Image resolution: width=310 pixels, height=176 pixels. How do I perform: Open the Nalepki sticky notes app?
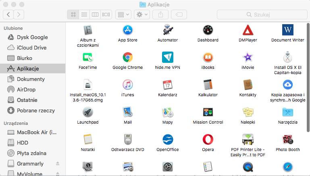pos(248,112)
